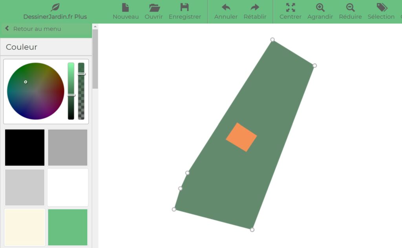Select the light green color swatch

click(68, 227)
